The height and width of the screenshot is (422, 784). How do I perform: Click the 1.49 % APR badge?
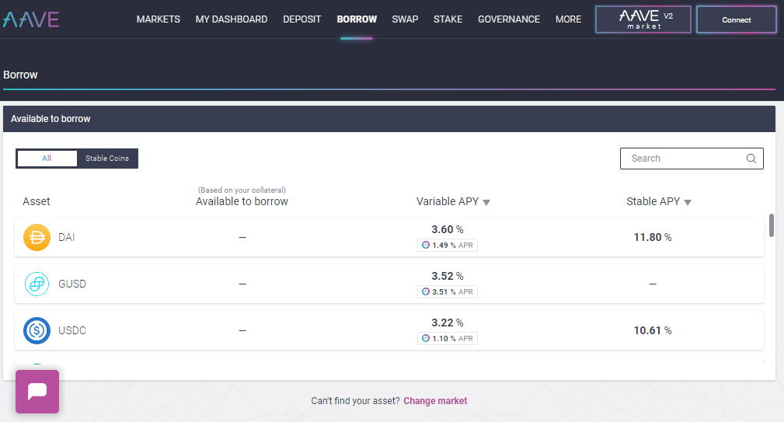coord(448,245)
